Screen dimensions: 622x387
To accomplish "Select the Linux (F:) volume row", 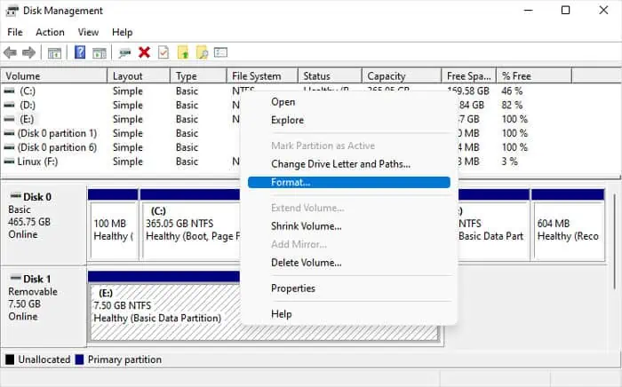I will (x=37, y=162).
